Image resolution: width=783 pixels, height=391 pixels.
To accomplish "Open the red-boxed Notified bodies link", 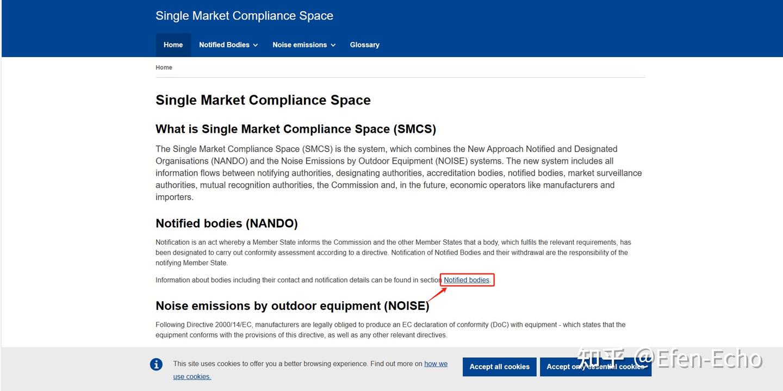I will [x=467, y=280].
